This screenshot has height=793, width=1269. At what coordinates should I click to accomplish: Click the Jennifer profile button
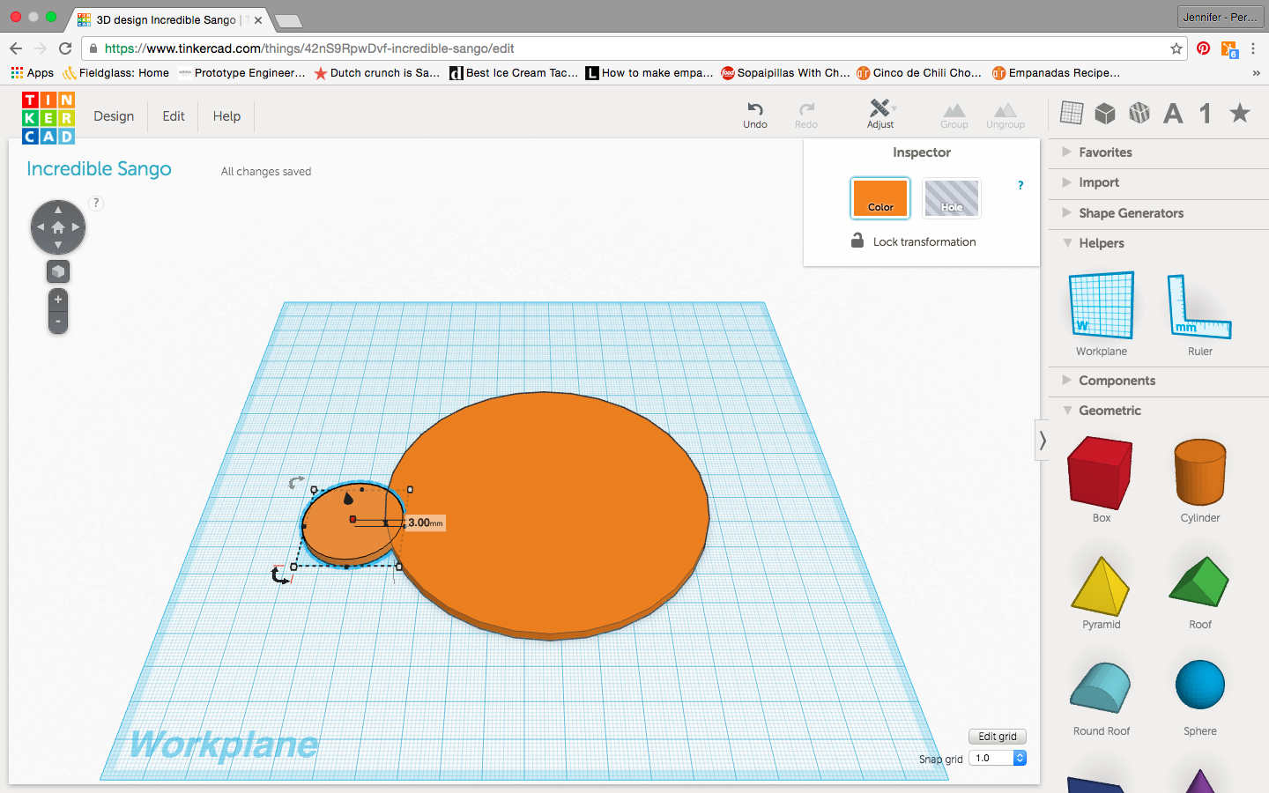(x=1221, y=17)
